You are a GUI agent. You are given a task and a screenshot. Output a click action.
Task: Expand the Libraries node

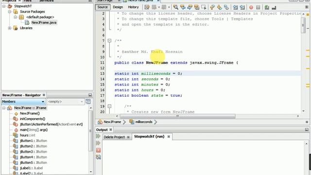point(10,28)
